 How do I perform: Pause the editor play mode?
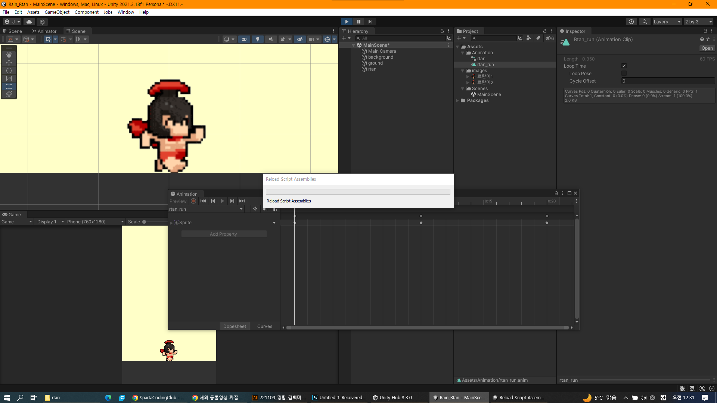pyautogui.click(x=358, y=22)
